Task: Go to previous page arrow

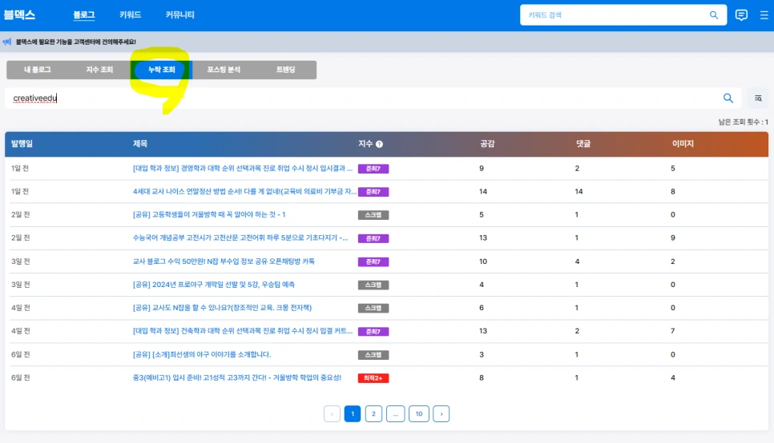Action: pos(332,414)
